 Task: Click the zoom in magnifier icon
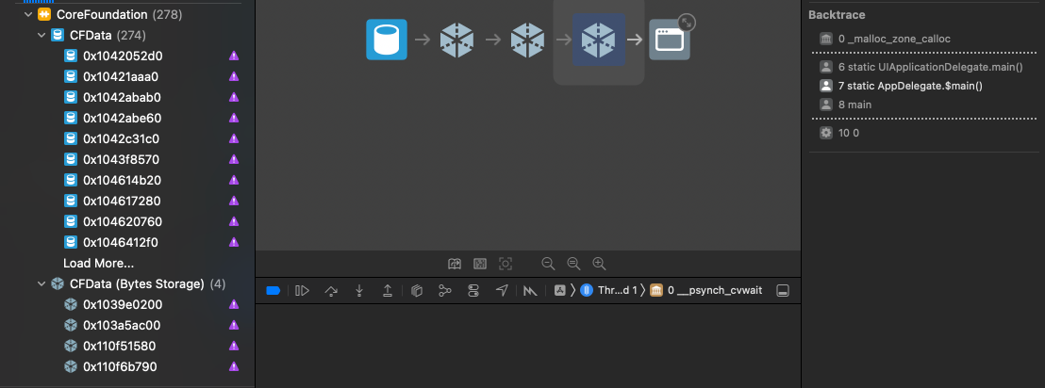(x=599, y=264)
